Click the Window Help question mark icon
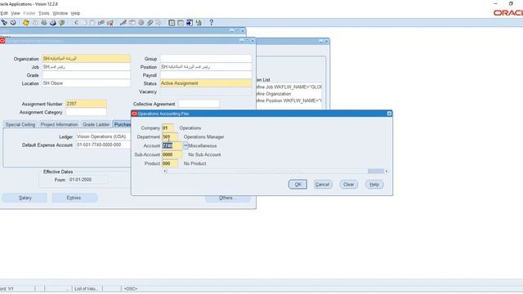The width and height of the screenshot is (523, 294). [211, 23]
